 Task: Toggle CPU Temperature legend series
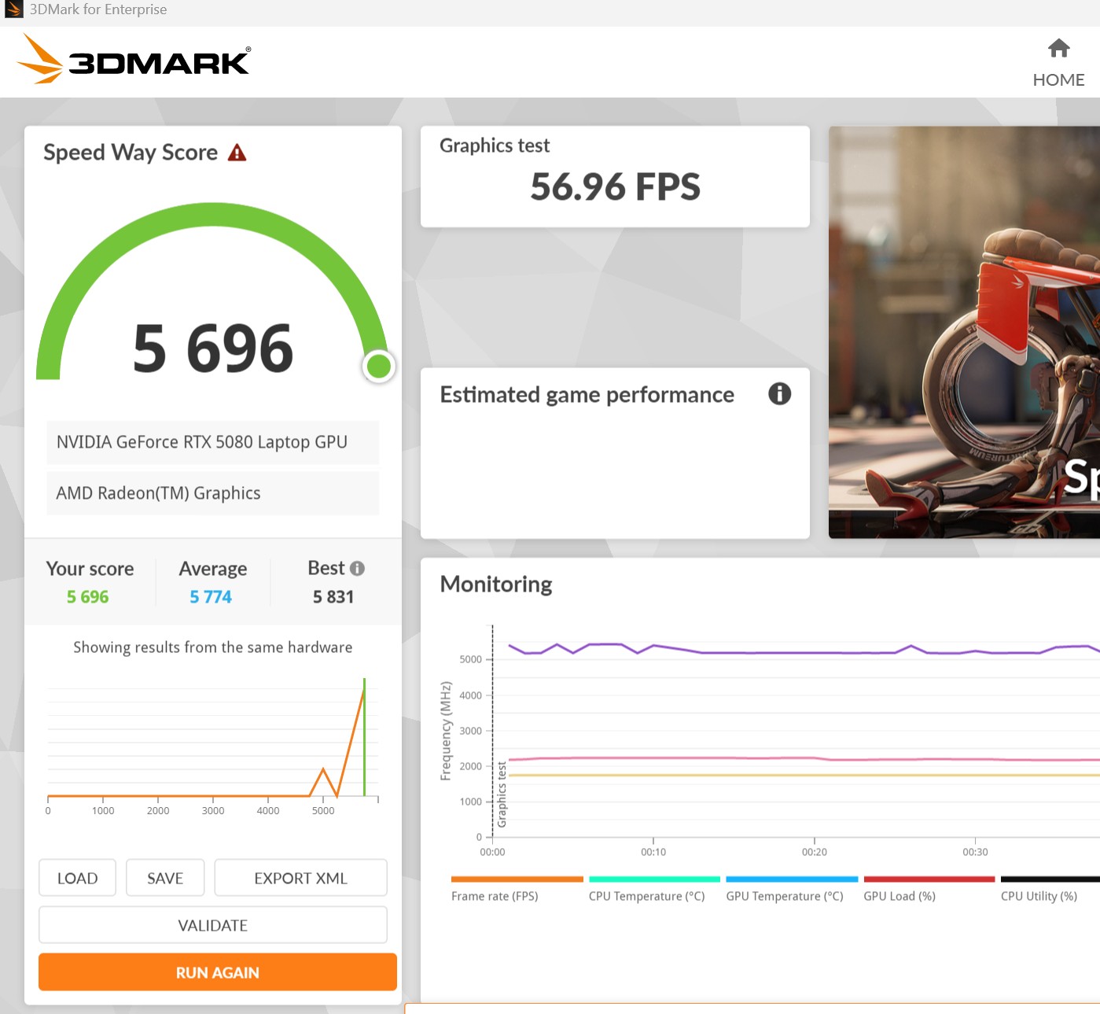[x=646, y=896]
